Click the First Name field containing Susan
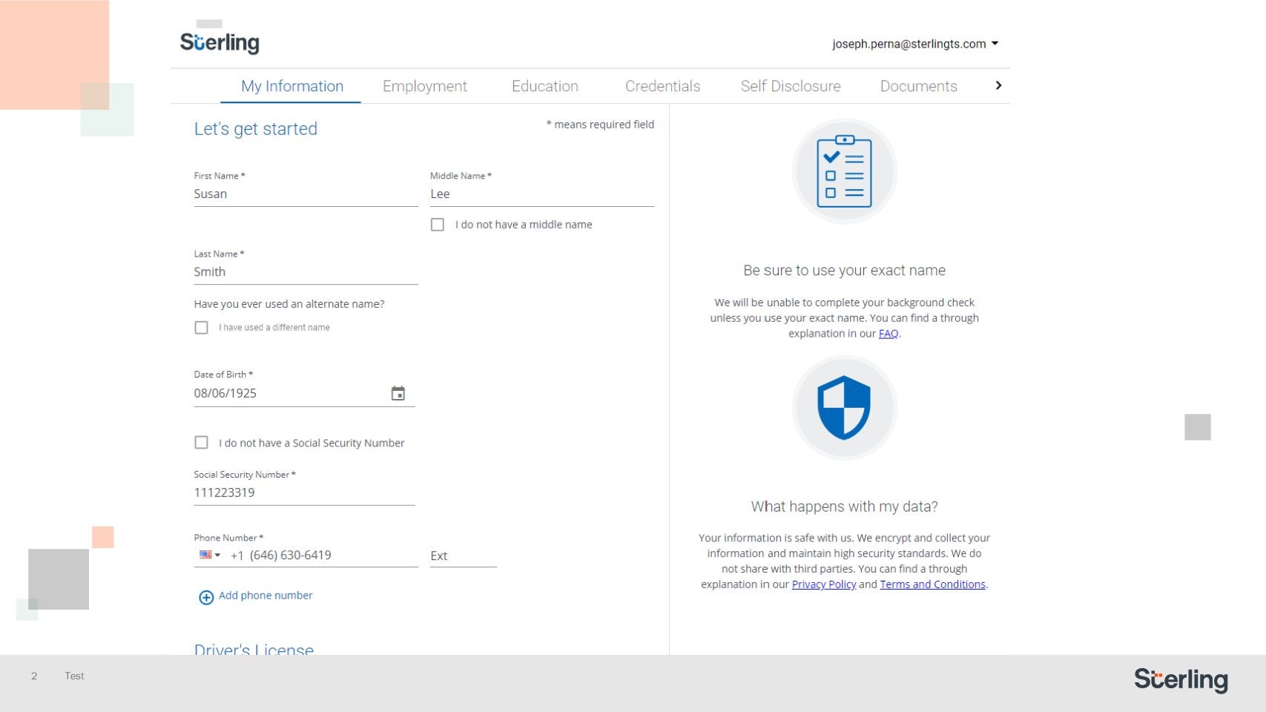The image size is (1266, 712). click(x=306, y=194)
